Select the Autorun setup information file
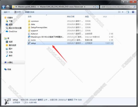Viewport: 138px width, 107px height. point(70,34)
